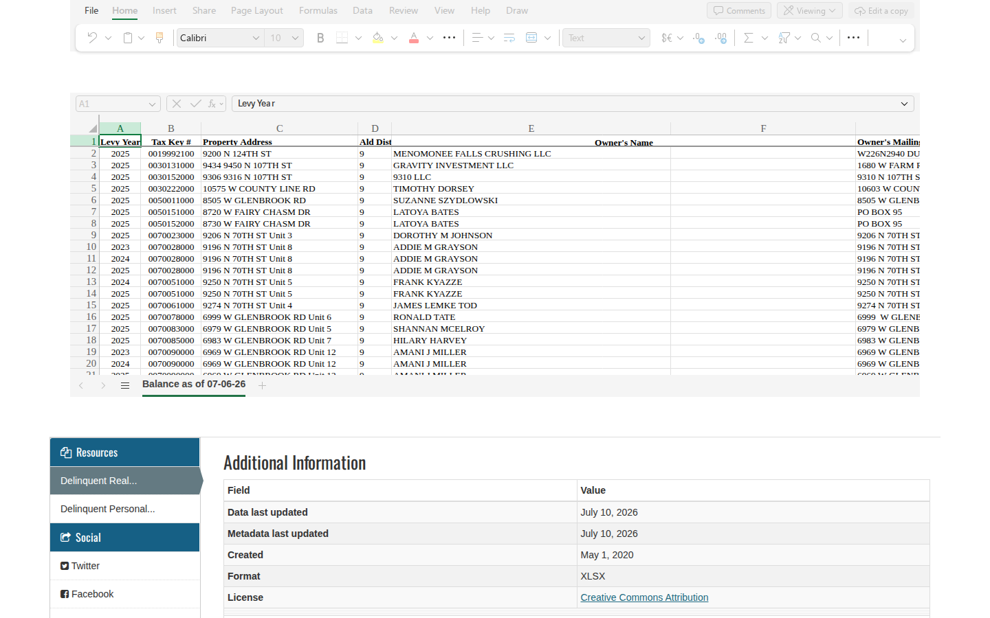Select the Format Painter icon
Viewport: 990px width, 618px height.
coord(159,38)
